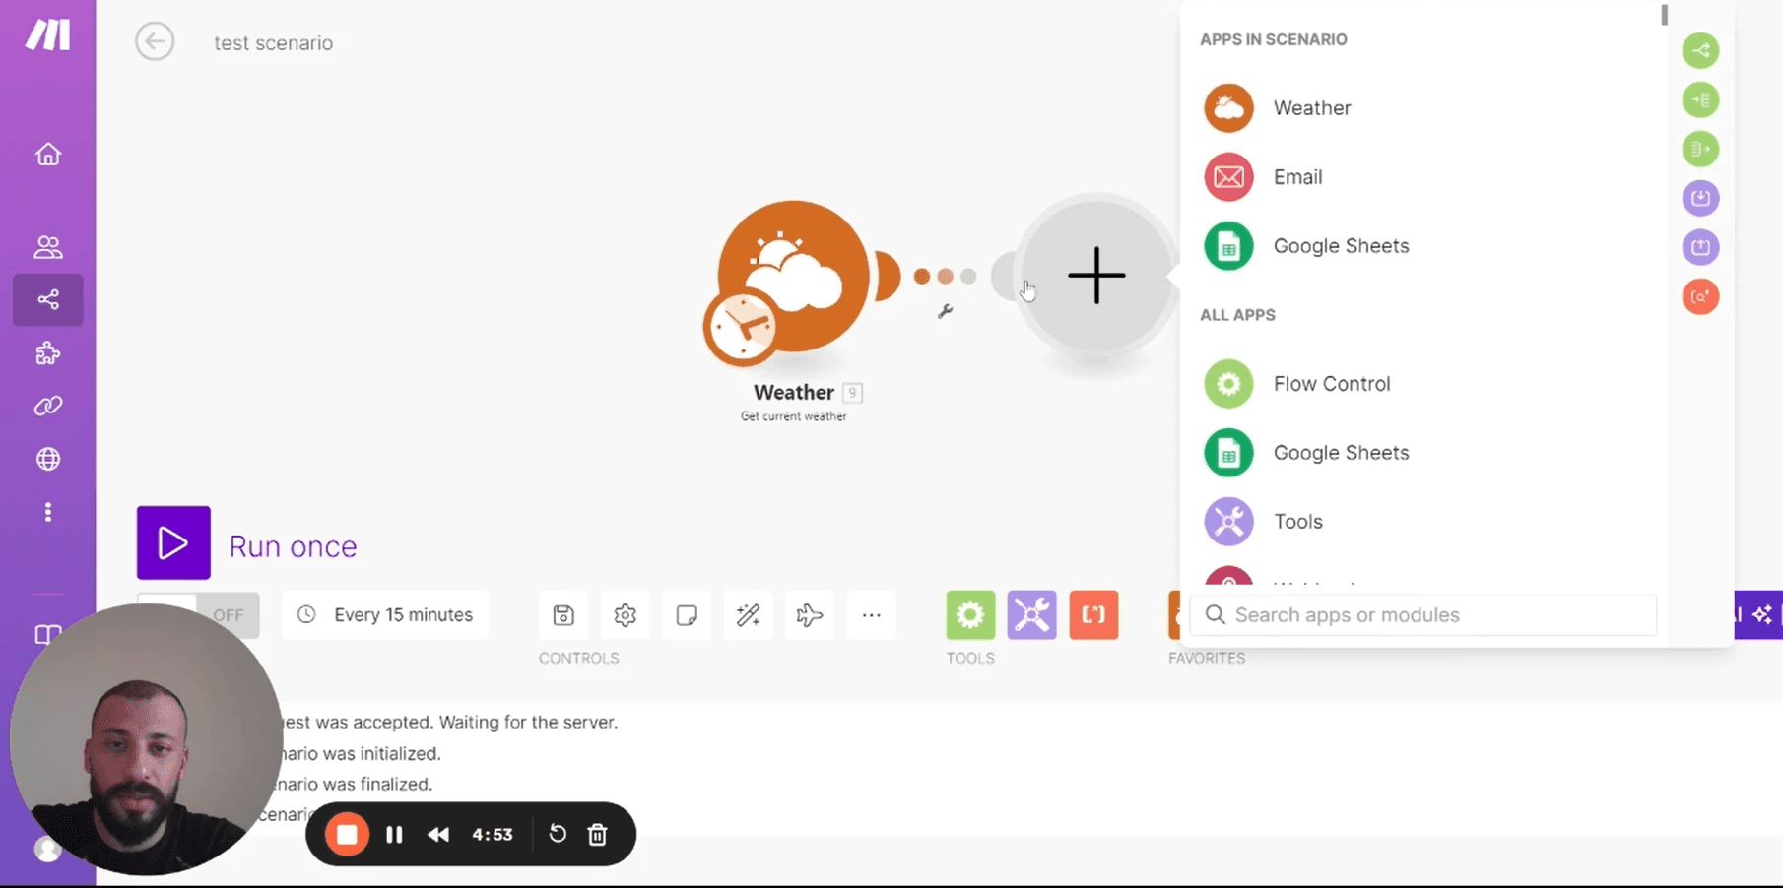Expand the sidebar's three-dot More menu
Screen dimensions: 1783x888
coord(48,512)
